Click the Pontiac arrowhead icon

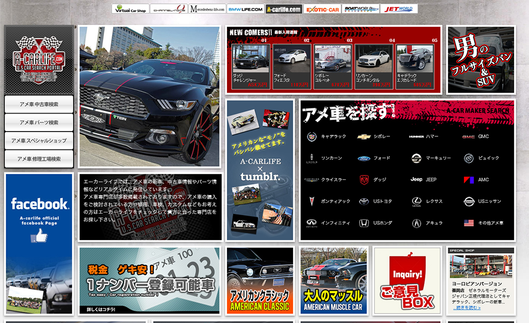312,201
